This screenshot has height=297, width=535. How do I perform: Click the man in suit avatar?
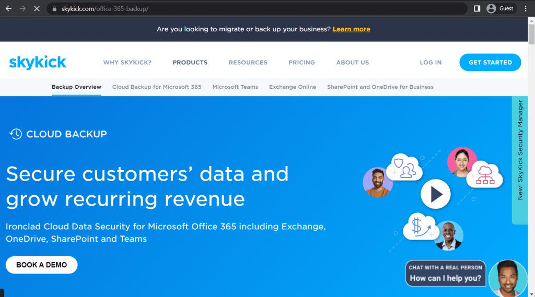click(x=449, y=235)
